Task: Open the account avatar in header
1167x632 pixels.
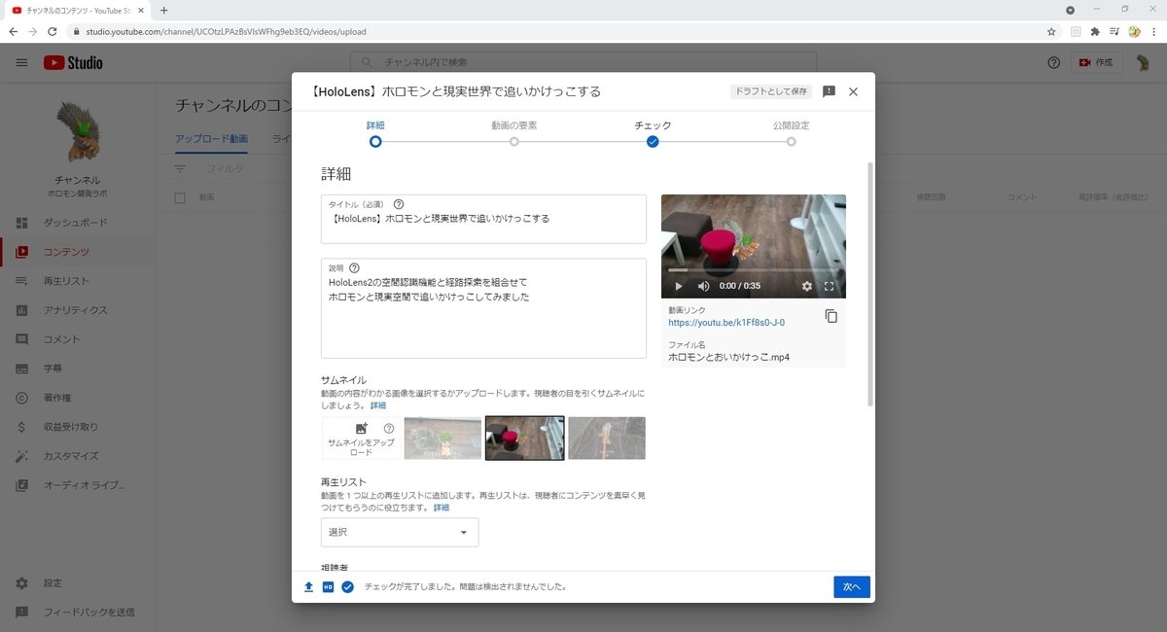Action: tap(1144, 62)
